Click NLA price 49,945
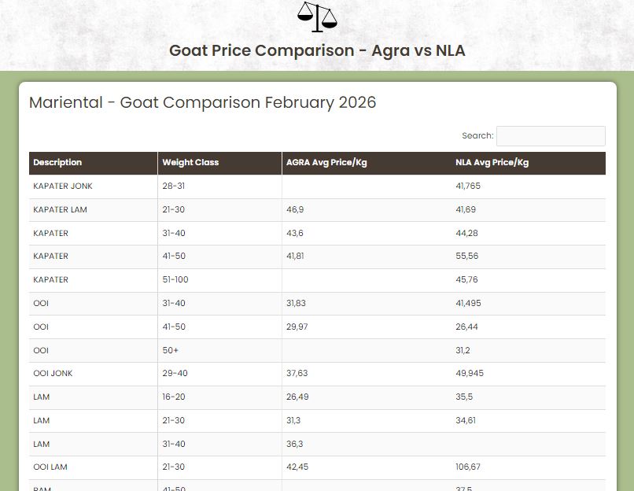The height and width of the screenshot is (491, 634). (470, 373)
